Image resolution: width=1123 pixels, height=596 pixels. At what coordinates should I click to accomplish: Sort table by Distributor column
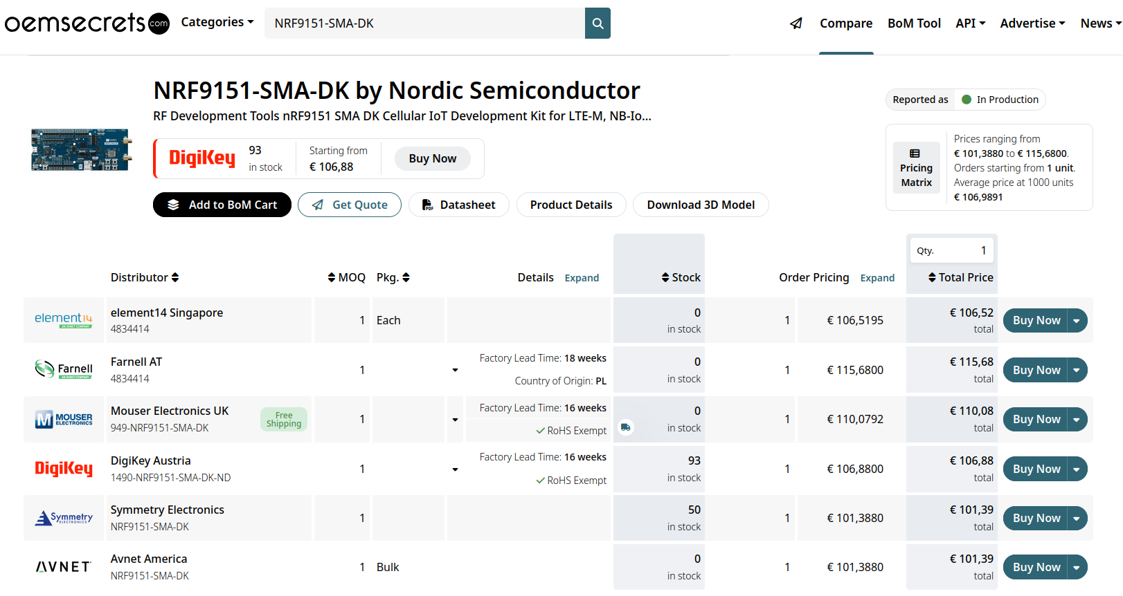(145, 277)
